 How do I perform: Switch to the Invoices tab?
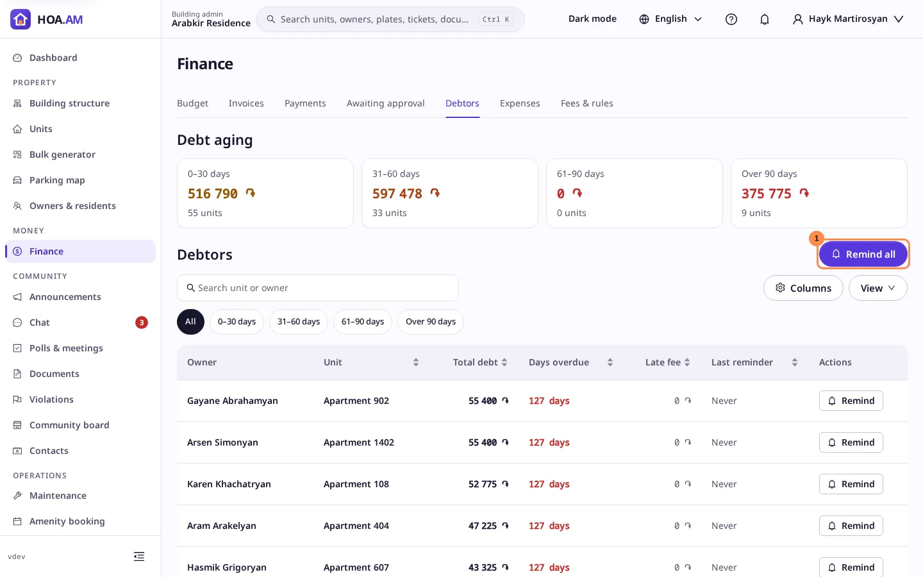coord(246,103)
